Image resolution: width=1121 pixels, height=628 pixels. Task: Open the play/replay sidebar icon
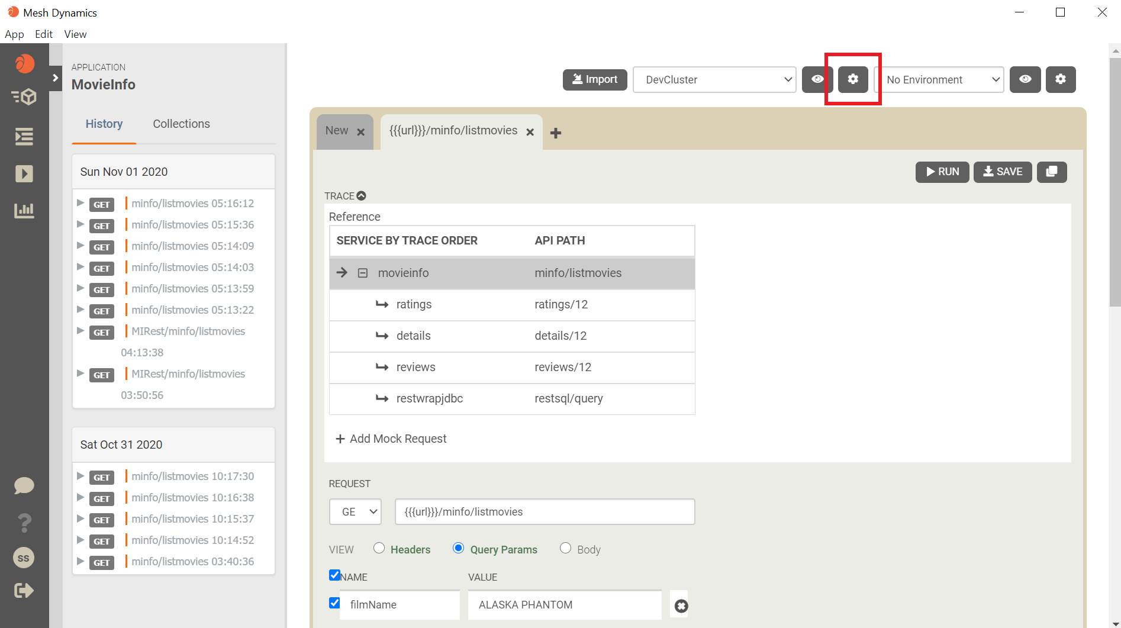click(x=24, y=173)
